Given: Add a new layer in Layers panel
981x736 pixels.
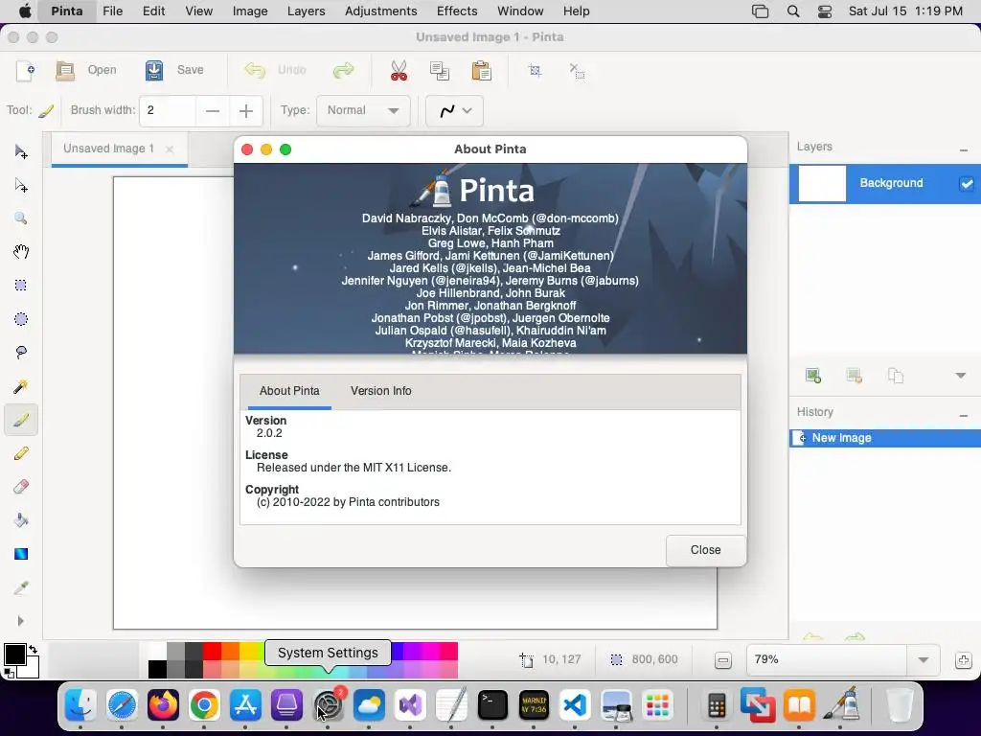Looking at the screenshot, I should (813, 376).
